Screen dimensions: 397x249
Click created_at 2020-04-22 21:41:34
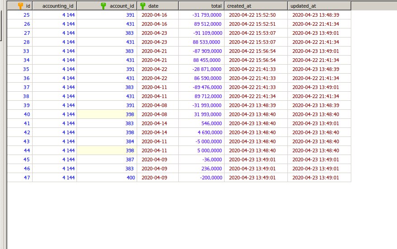pyautogui.click(x=256, y=96)
